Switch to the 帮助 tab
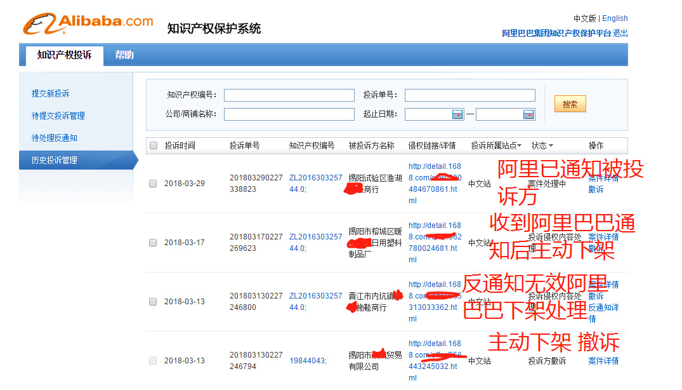The height and width of the screenshot is (390, 682). pyautogui.click(x=124, y=55)
